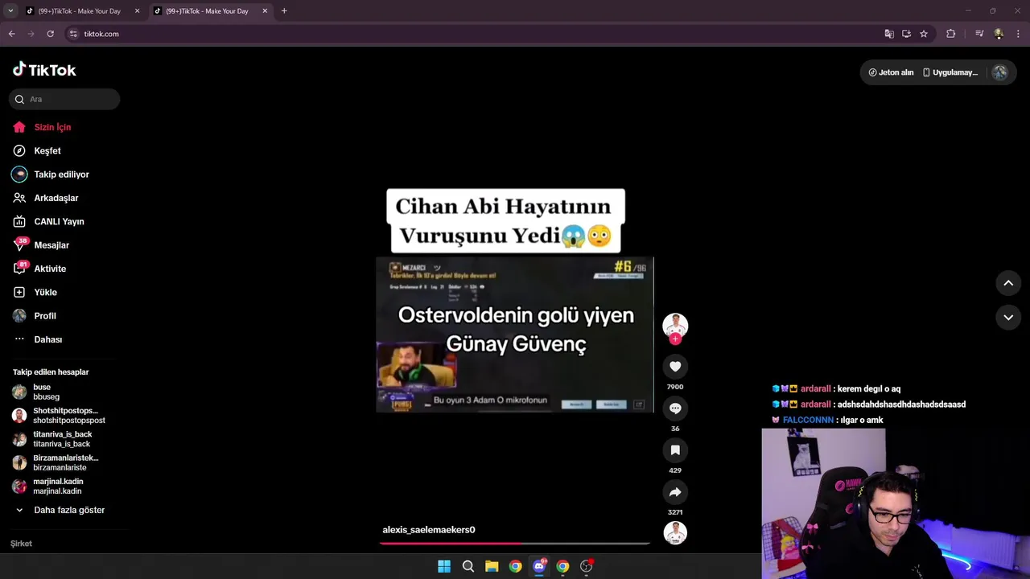Image resolution: width=1030 pixels, height=579 pixels.
Task: Click "Takip edilen hesaplar" heading
Action: pos(51,372)
